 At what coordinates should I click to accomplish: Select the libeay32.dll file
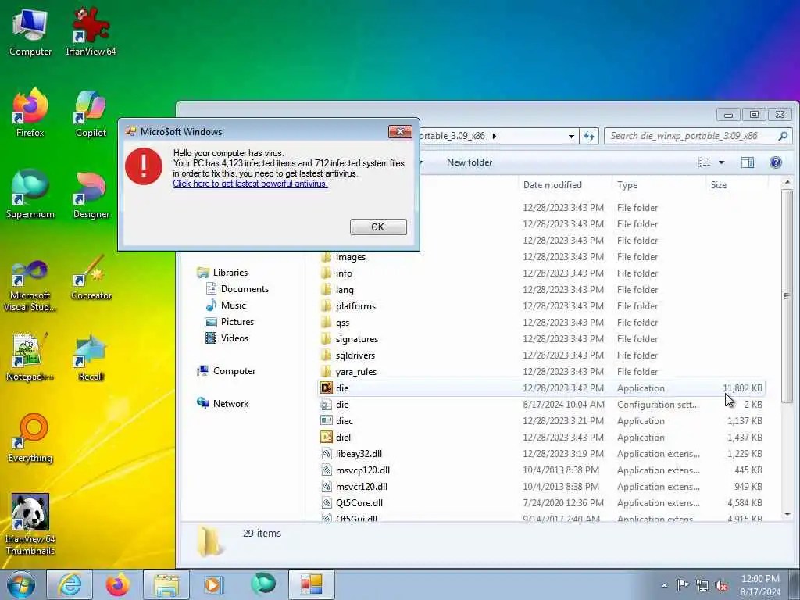tap(541, 454)
